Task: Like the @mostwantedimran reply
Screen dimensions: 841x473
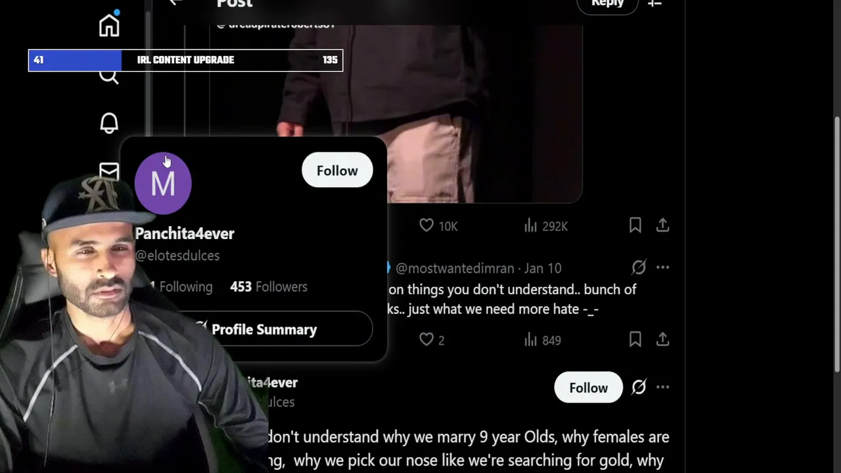Action: [426, 339]
